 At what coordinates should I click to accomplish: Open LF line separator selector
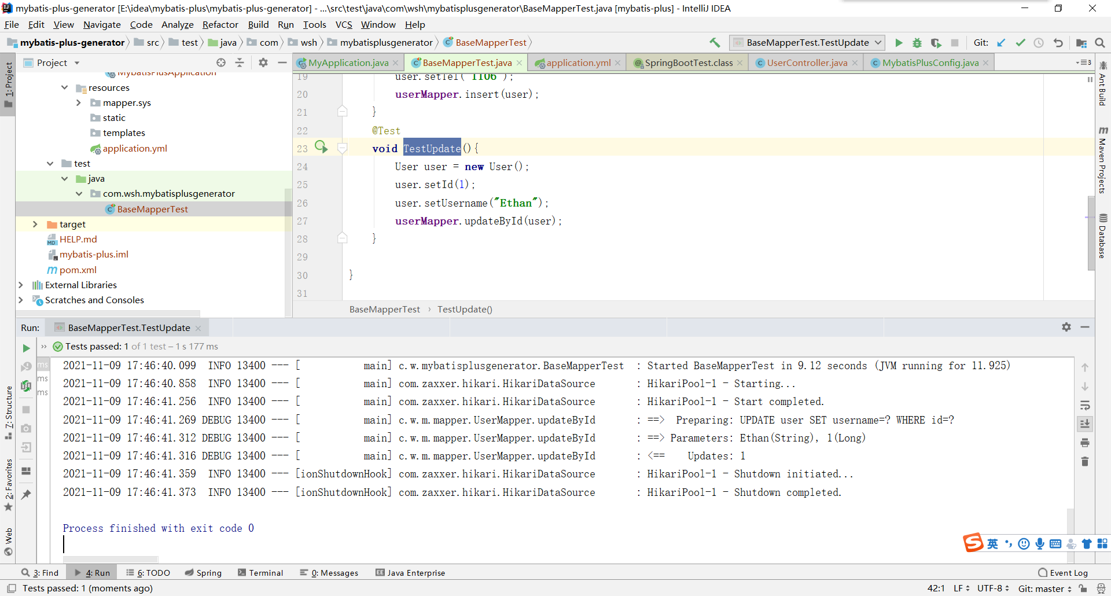coord(961,588)
